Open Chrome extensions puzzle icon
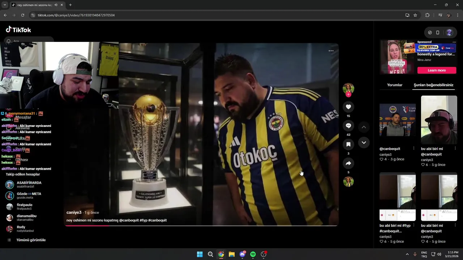This screenshot has width=463, height=260. [x=428, y=15]
